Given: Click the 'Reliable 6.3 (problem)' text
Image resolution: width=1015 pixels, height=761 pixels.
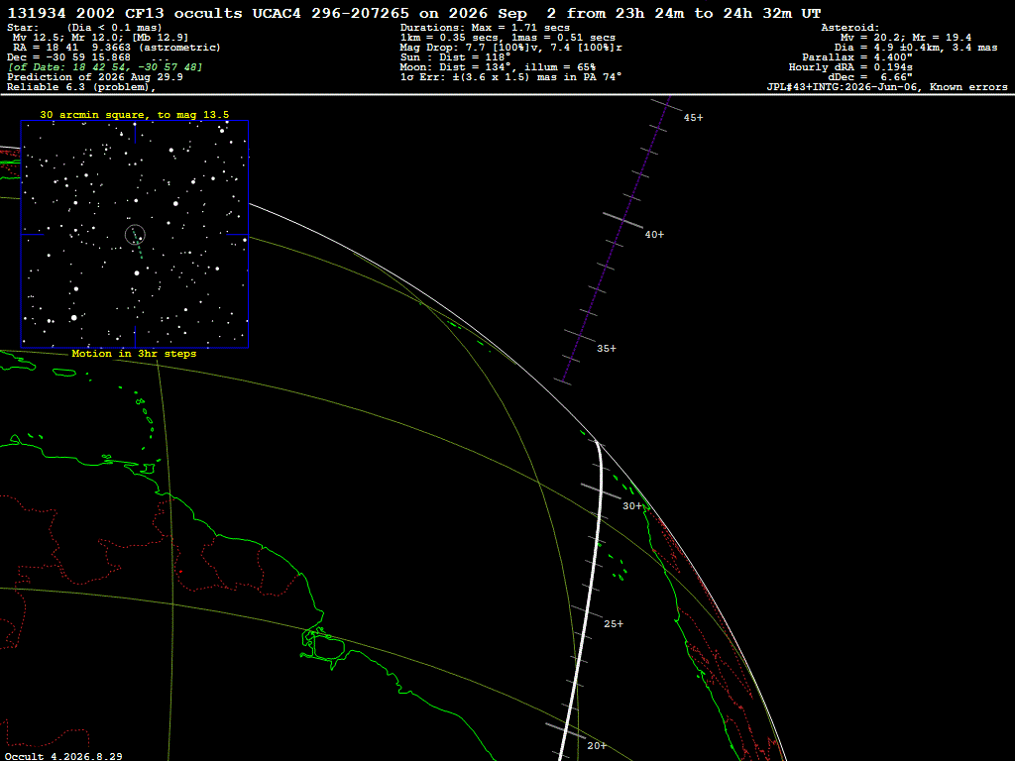Looking at the screenshot, I should (x=81, y=87).
